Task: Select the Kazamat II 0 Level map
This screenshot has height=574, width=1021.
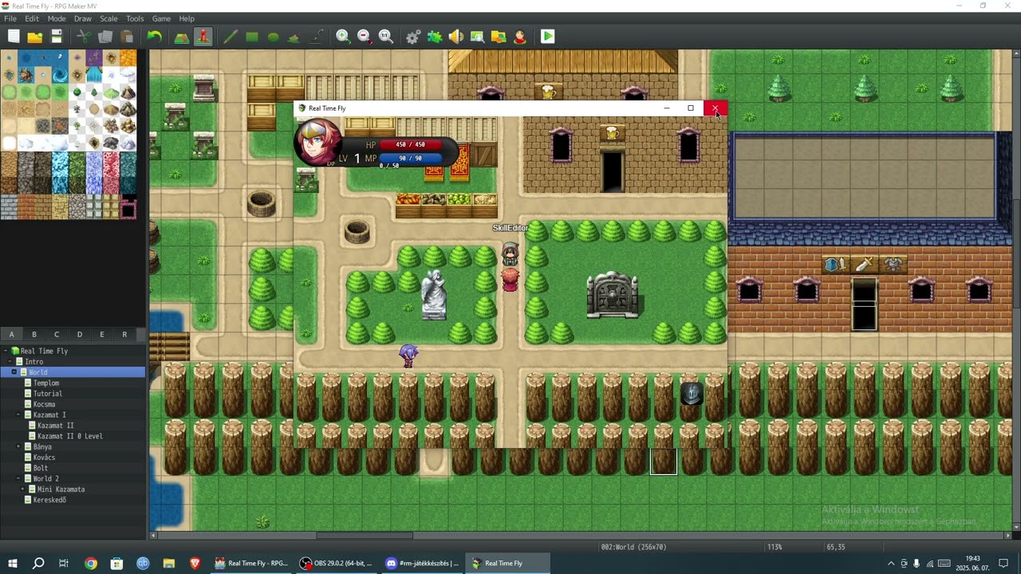Action: point(70,436)
